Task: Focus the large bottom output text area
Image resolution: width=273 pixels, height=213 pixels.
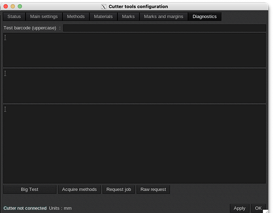Action: click(134, 144)
